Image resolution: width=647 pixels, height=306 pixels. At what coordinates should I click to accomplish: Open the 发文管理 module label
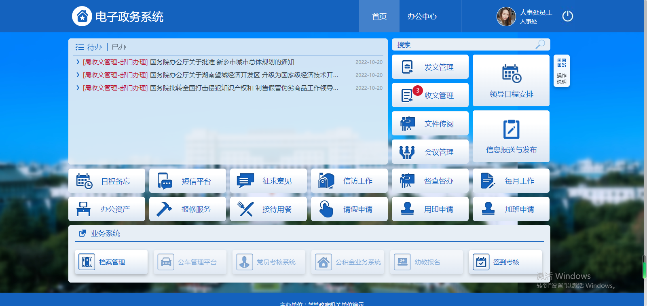click(x=439, y=67)
